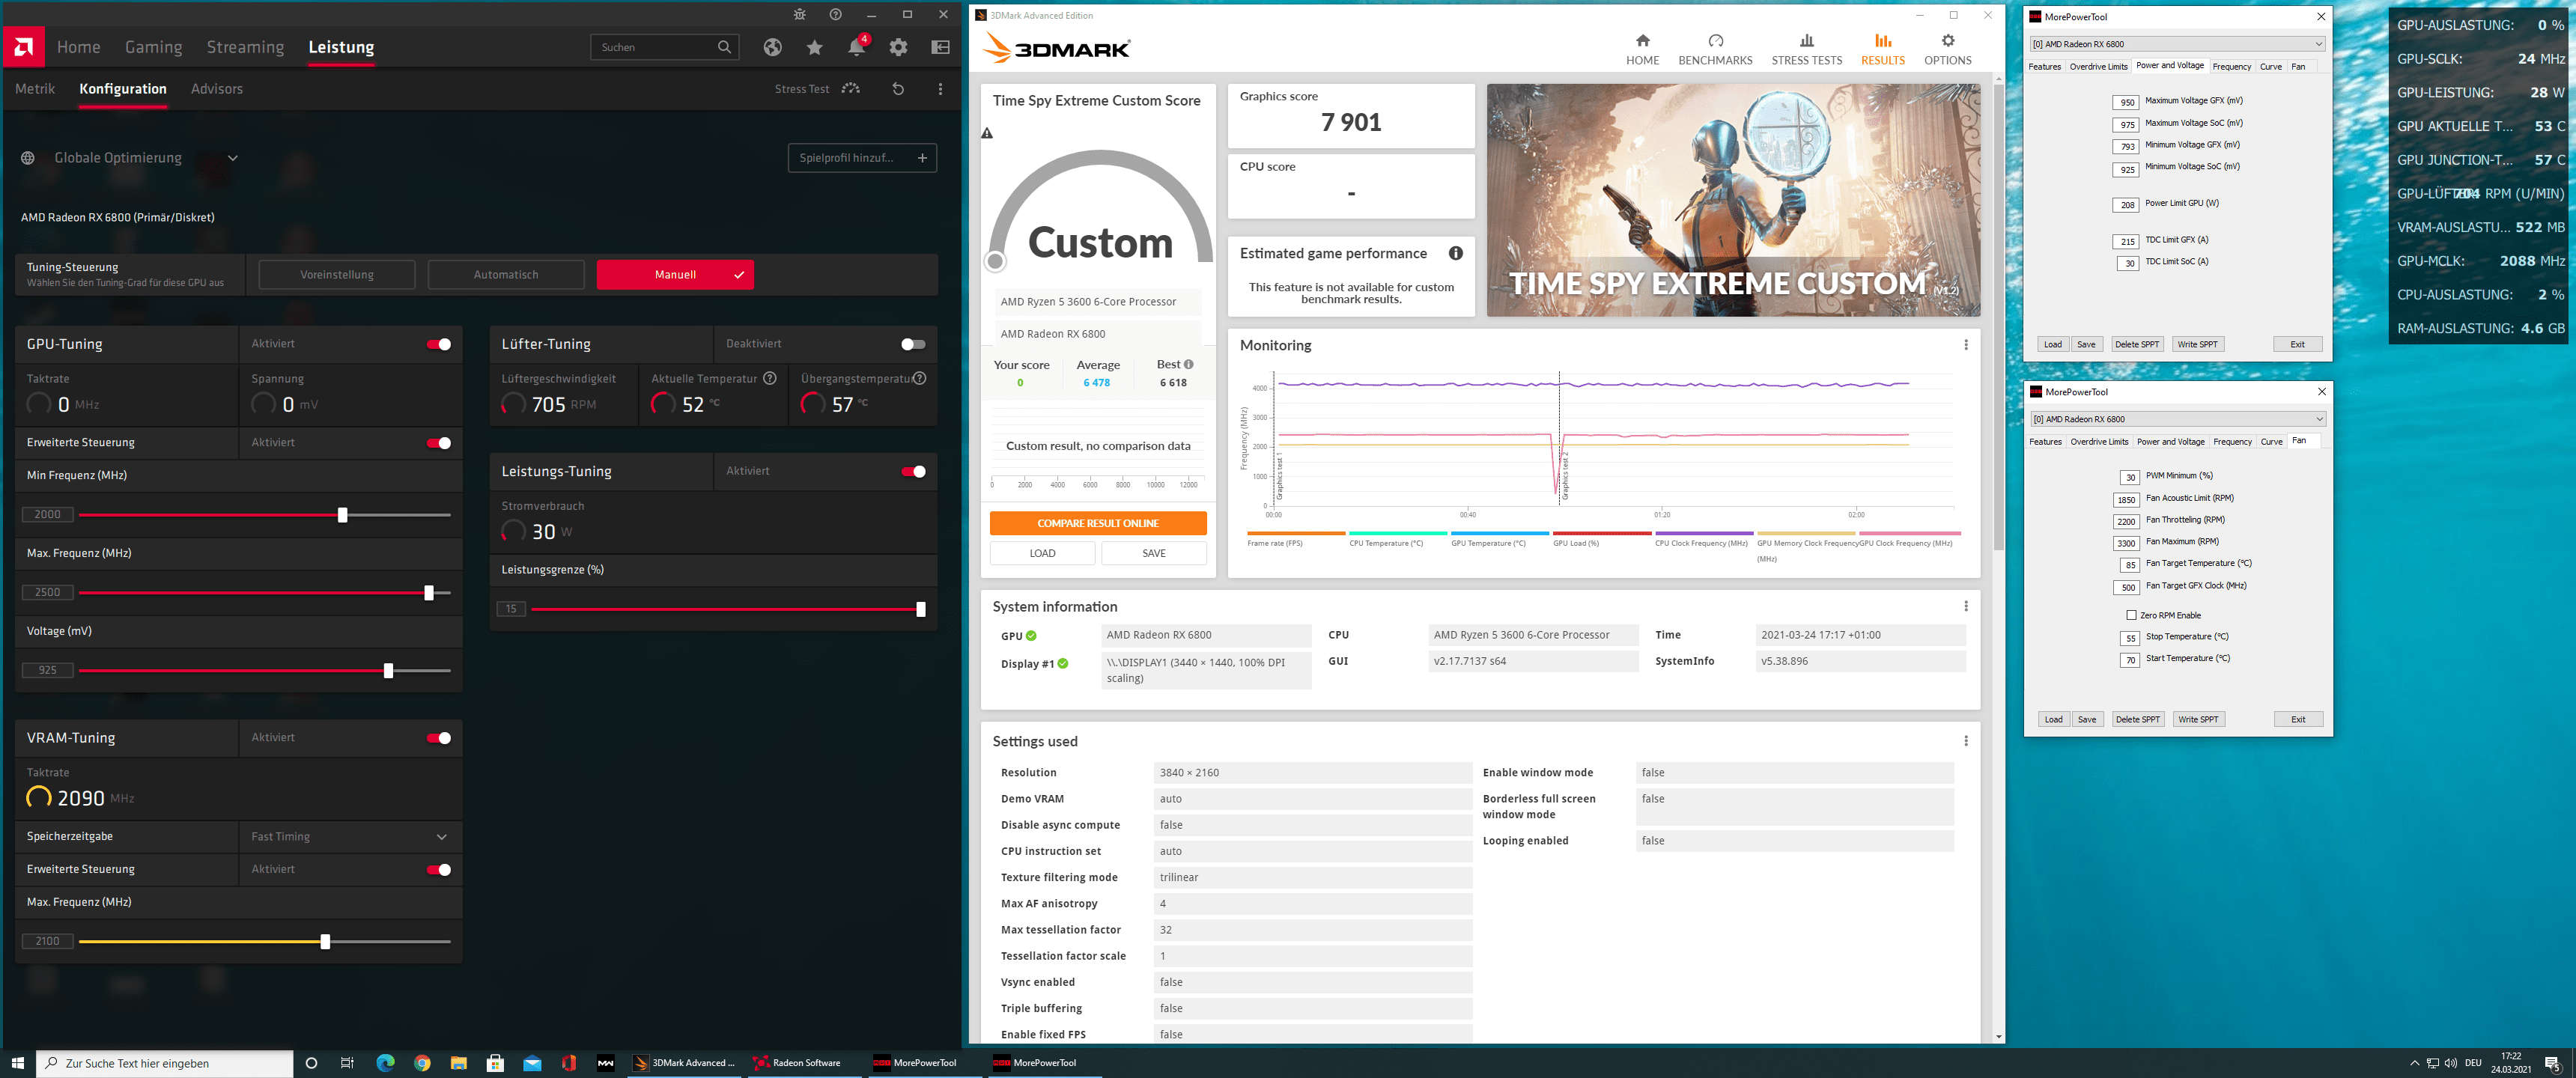Open Monitoring panel three-dot menu
Screen dimensions: 2576x1078
1965,345
